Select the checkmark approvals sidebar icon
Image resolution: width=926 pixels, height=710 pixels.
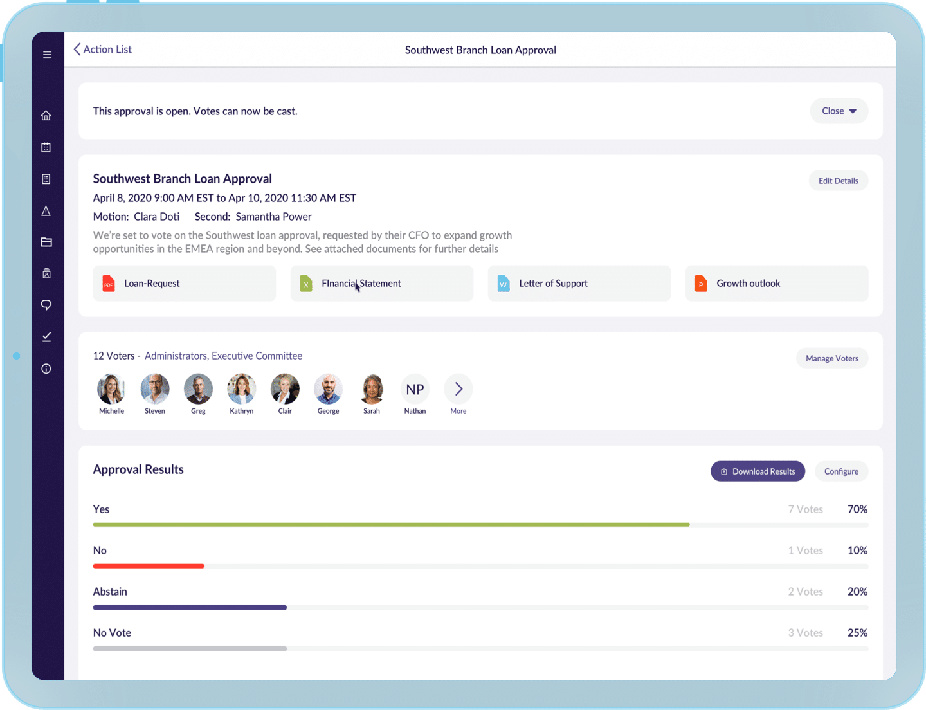tap(46, 337)
